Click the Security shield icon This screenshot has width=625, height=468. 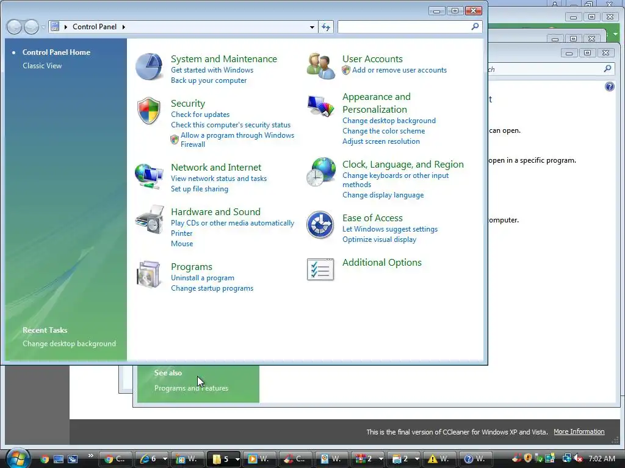149,110
